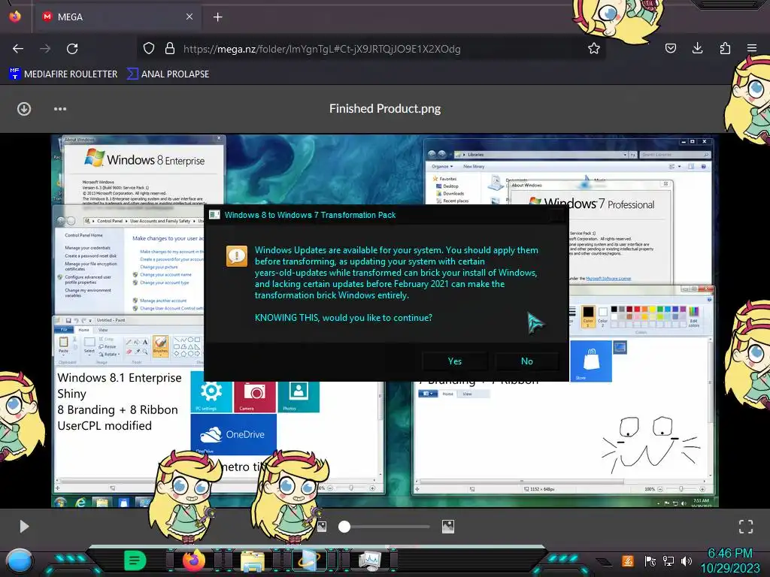Launch the green notes app from taskbar
770x577 pixels.
pos(135,560)
